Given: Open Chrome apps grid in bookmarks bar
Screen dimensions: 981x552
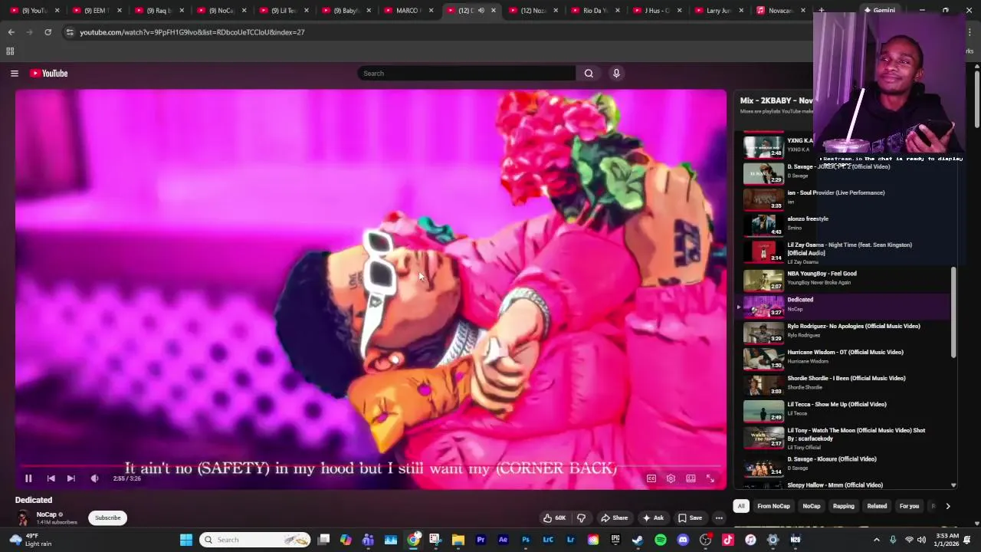Looking at the screenshot, I should point(10,51).
